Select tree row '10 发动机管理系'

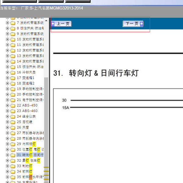coord(30,39)
